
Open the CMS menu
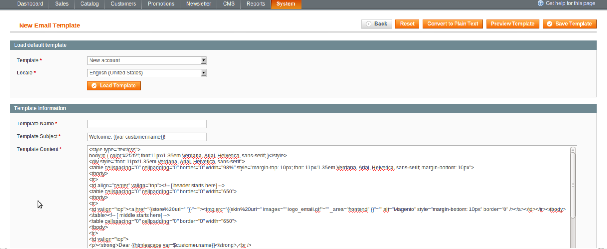(x=228, y=4)
